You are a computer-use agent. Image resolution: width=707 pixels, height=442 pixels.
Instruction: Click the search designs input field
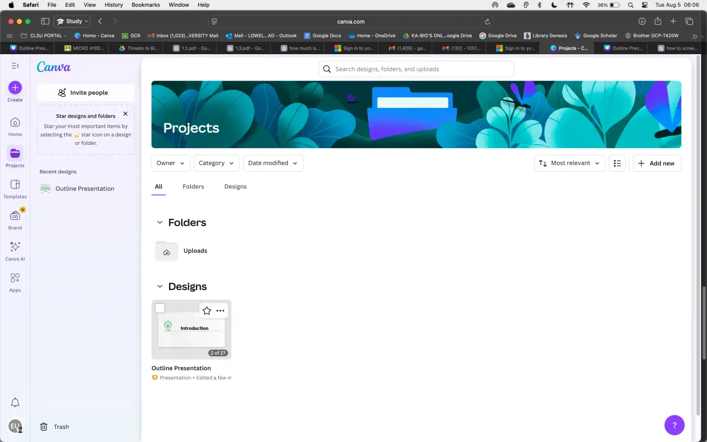tap(416, 69)
